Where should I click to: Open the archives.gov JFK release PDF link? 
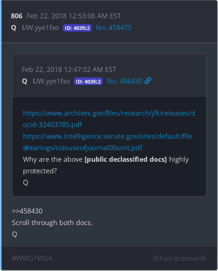[109, 119]
